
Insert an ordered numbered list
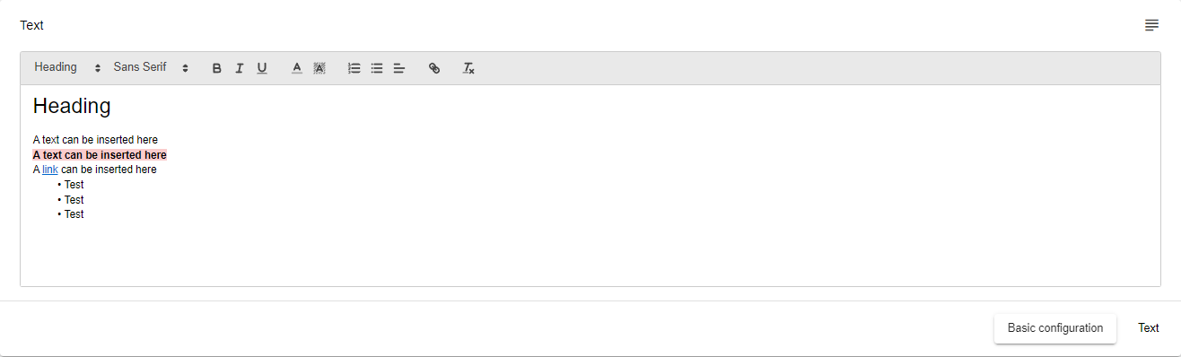[x=354, y=68]
